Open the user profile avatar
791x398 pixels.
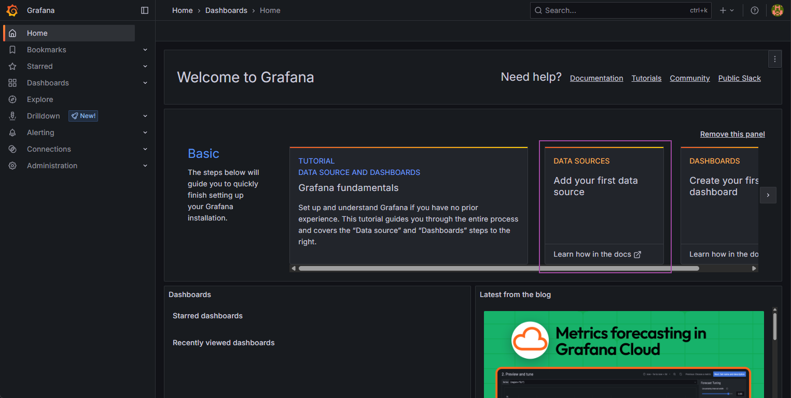point(777,10)
